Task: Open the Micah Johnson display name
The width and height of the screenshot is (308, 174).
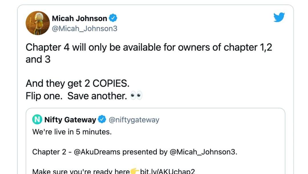Action: (x=79, y=18)
